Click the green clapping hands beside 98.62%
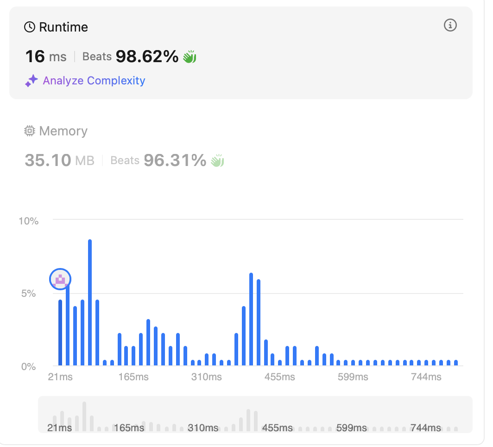493x447 pixels. pos(190,57)
